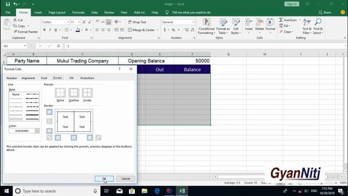Open the Font name dropdown
348x196 pixels.
point(68,22)
